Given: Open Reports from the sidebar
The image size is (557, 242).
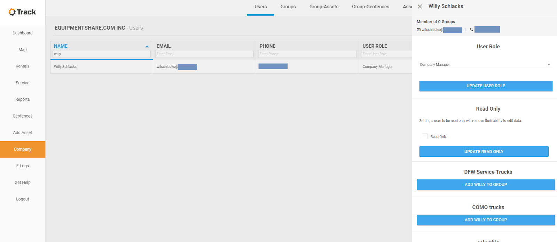Looking at the screenshot, I should (23, 99).
